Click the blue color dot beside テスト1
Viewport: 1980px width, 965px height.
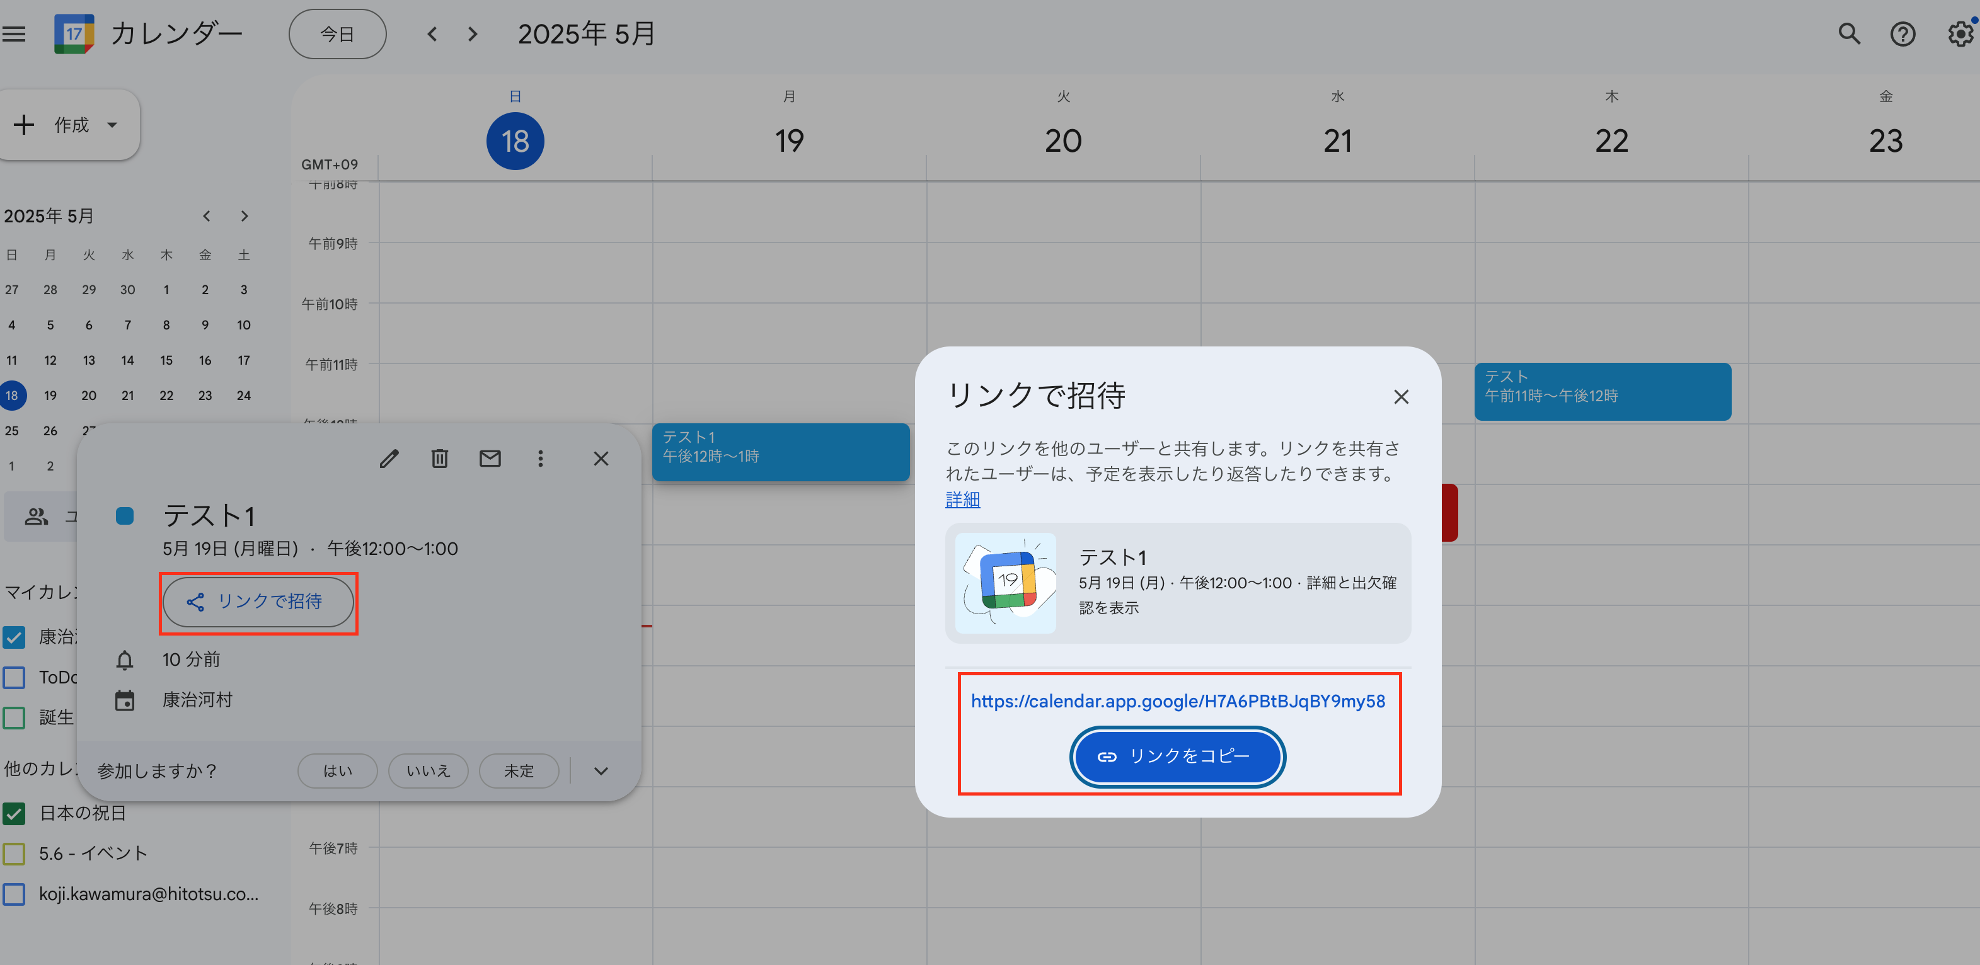(x=125, y=515)
